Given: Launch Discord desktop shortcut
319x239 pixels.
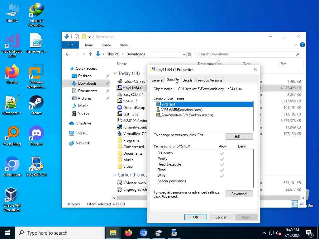Looking at the screenshot, I should (36, 136).
